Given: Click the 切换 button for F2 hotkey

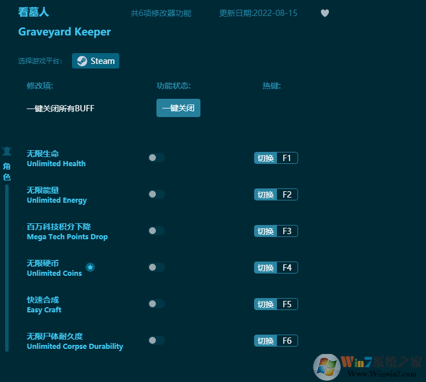Looking at the screenshot, I should pyautogui.click(x=266, y=195).
